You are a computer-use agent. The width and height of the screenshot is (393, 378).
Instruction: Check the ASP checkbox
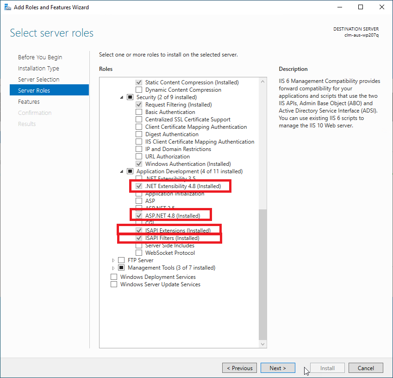pyautogui.click(x=139, y=201)
